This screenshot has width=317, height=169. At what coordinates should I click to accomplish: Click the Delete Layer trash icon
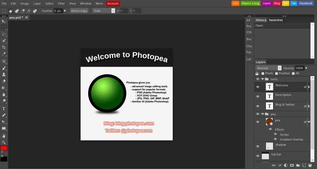(310, 165)
